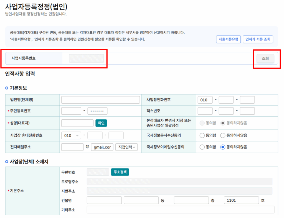Click the 확인 name verification button
Viewport: 284px width, 218px height.
pos(101,123)
